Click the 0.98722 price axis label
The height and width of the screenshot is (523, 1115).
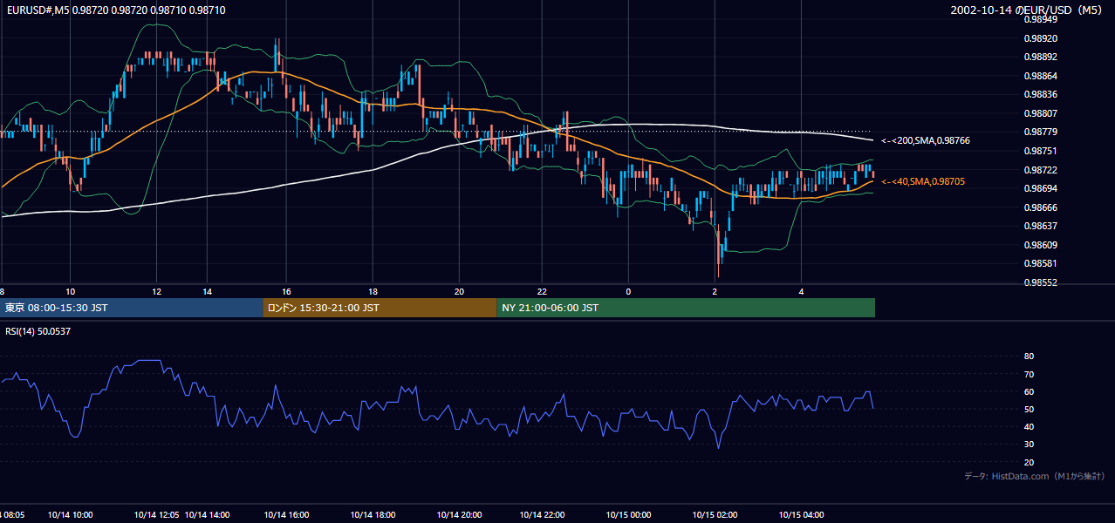coord(1040,170)
